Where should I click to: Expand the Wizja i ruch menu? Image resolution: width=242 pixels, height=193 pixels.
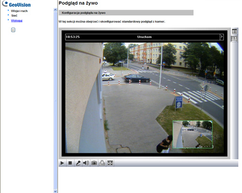tap(19, 11)
